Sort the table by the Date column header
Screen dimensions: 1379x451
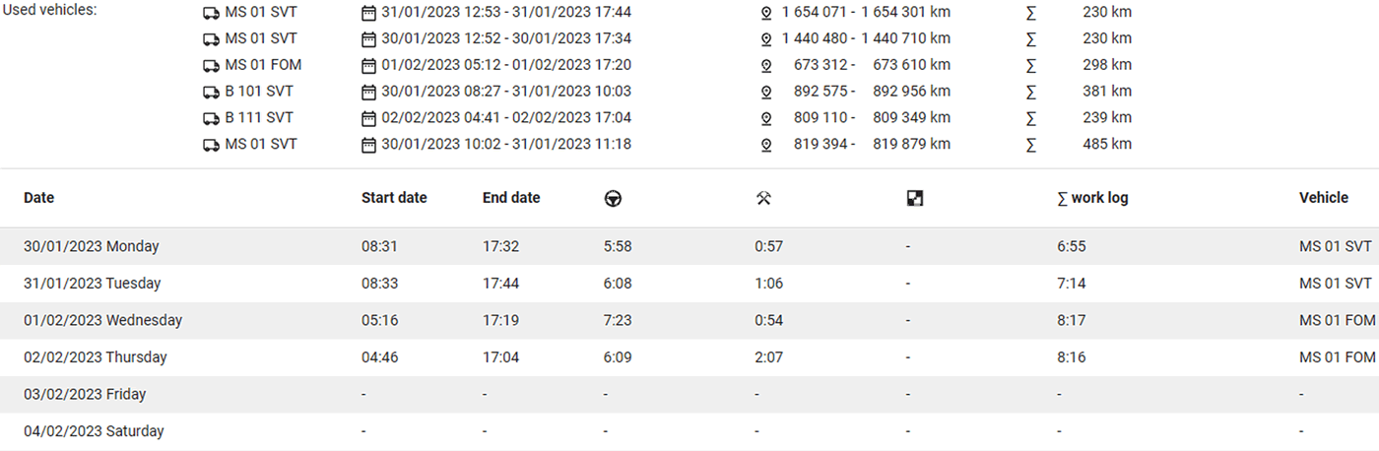(x=38, y=198)
